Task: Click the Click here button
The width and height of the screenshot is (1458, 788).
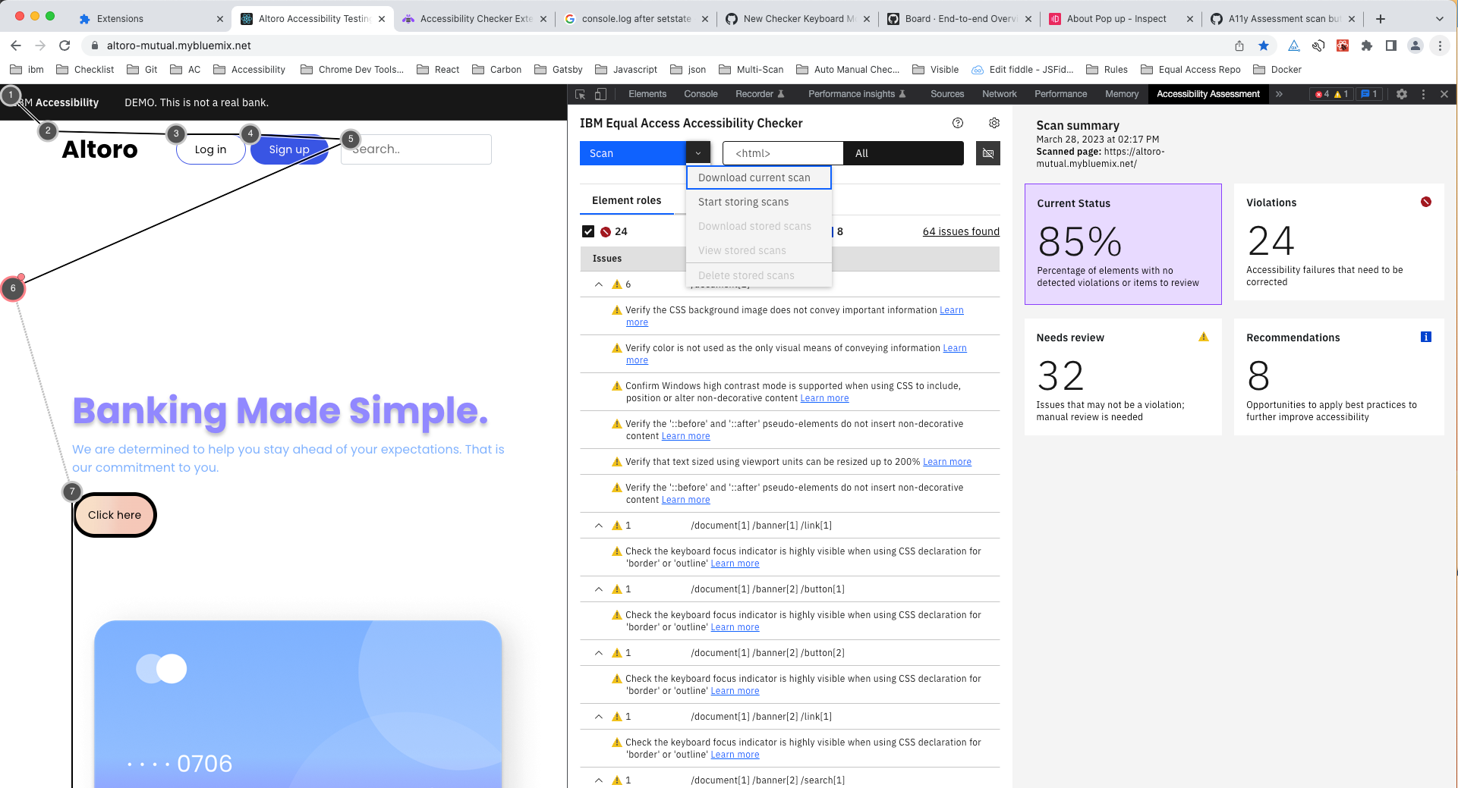Action: (115, 515)
